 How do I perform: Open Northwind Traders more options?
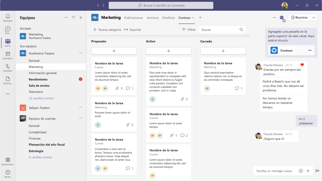(80, 53)
